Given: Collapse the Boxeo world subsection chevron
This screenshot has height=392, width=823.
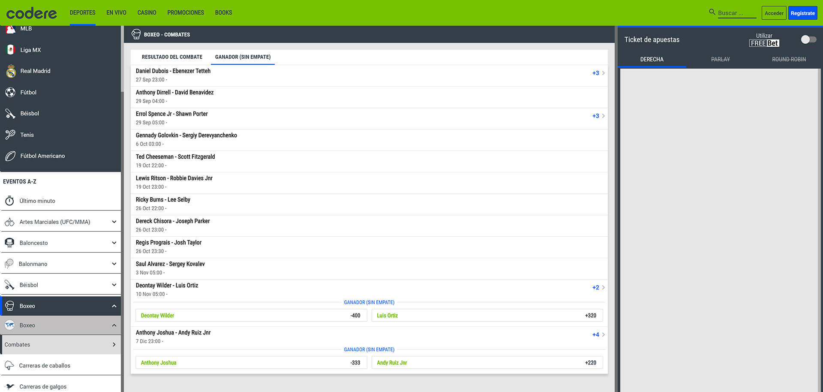Looking at the screenshot, I should tap(114, 325).
